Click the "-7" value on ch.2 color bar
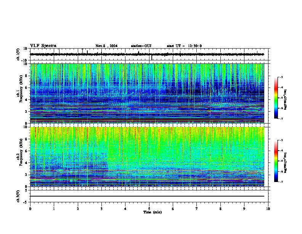Image resolution: width=302 pixels, height=234 pixels. pos(281,182)
